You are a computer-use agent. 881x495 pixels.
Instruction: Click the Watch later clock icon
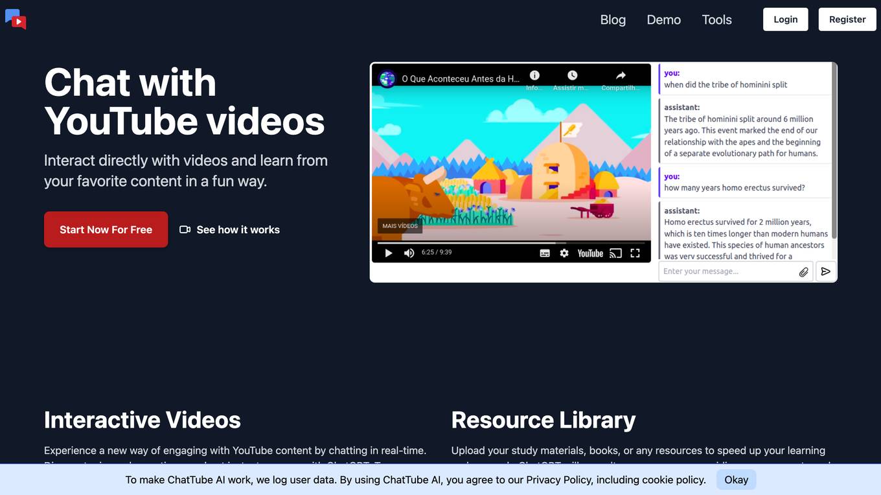click(572, 76)
